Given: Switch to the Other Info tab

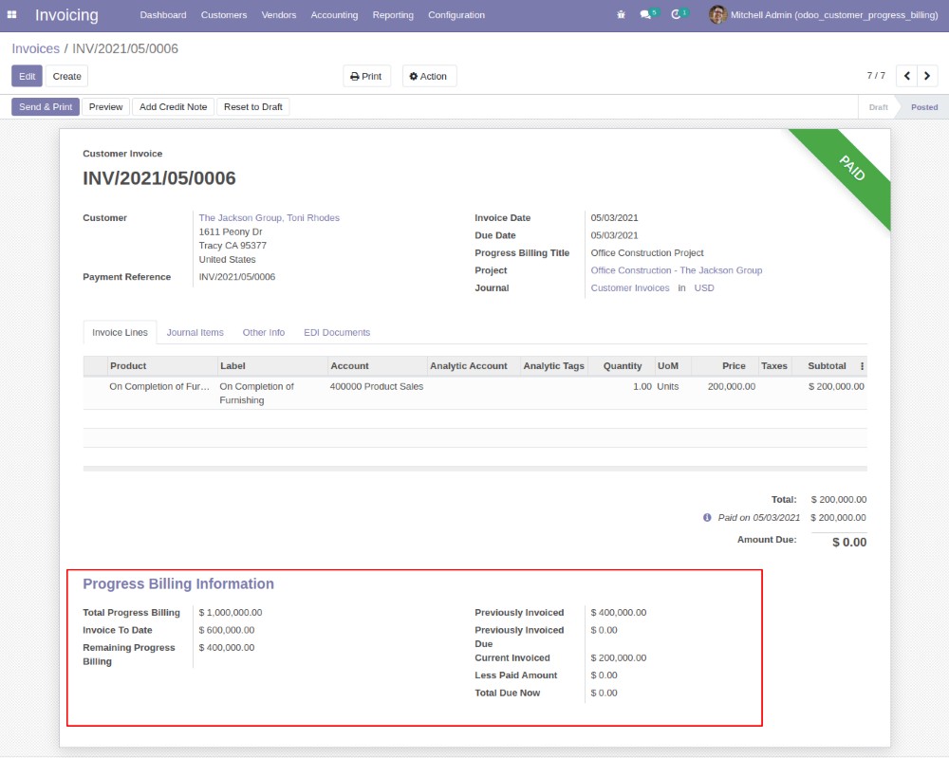Looking at the screenshot, I should 263,333.
